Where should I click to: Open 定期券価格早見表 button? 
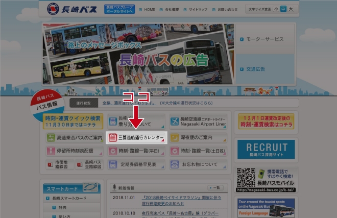click(136, 164)
